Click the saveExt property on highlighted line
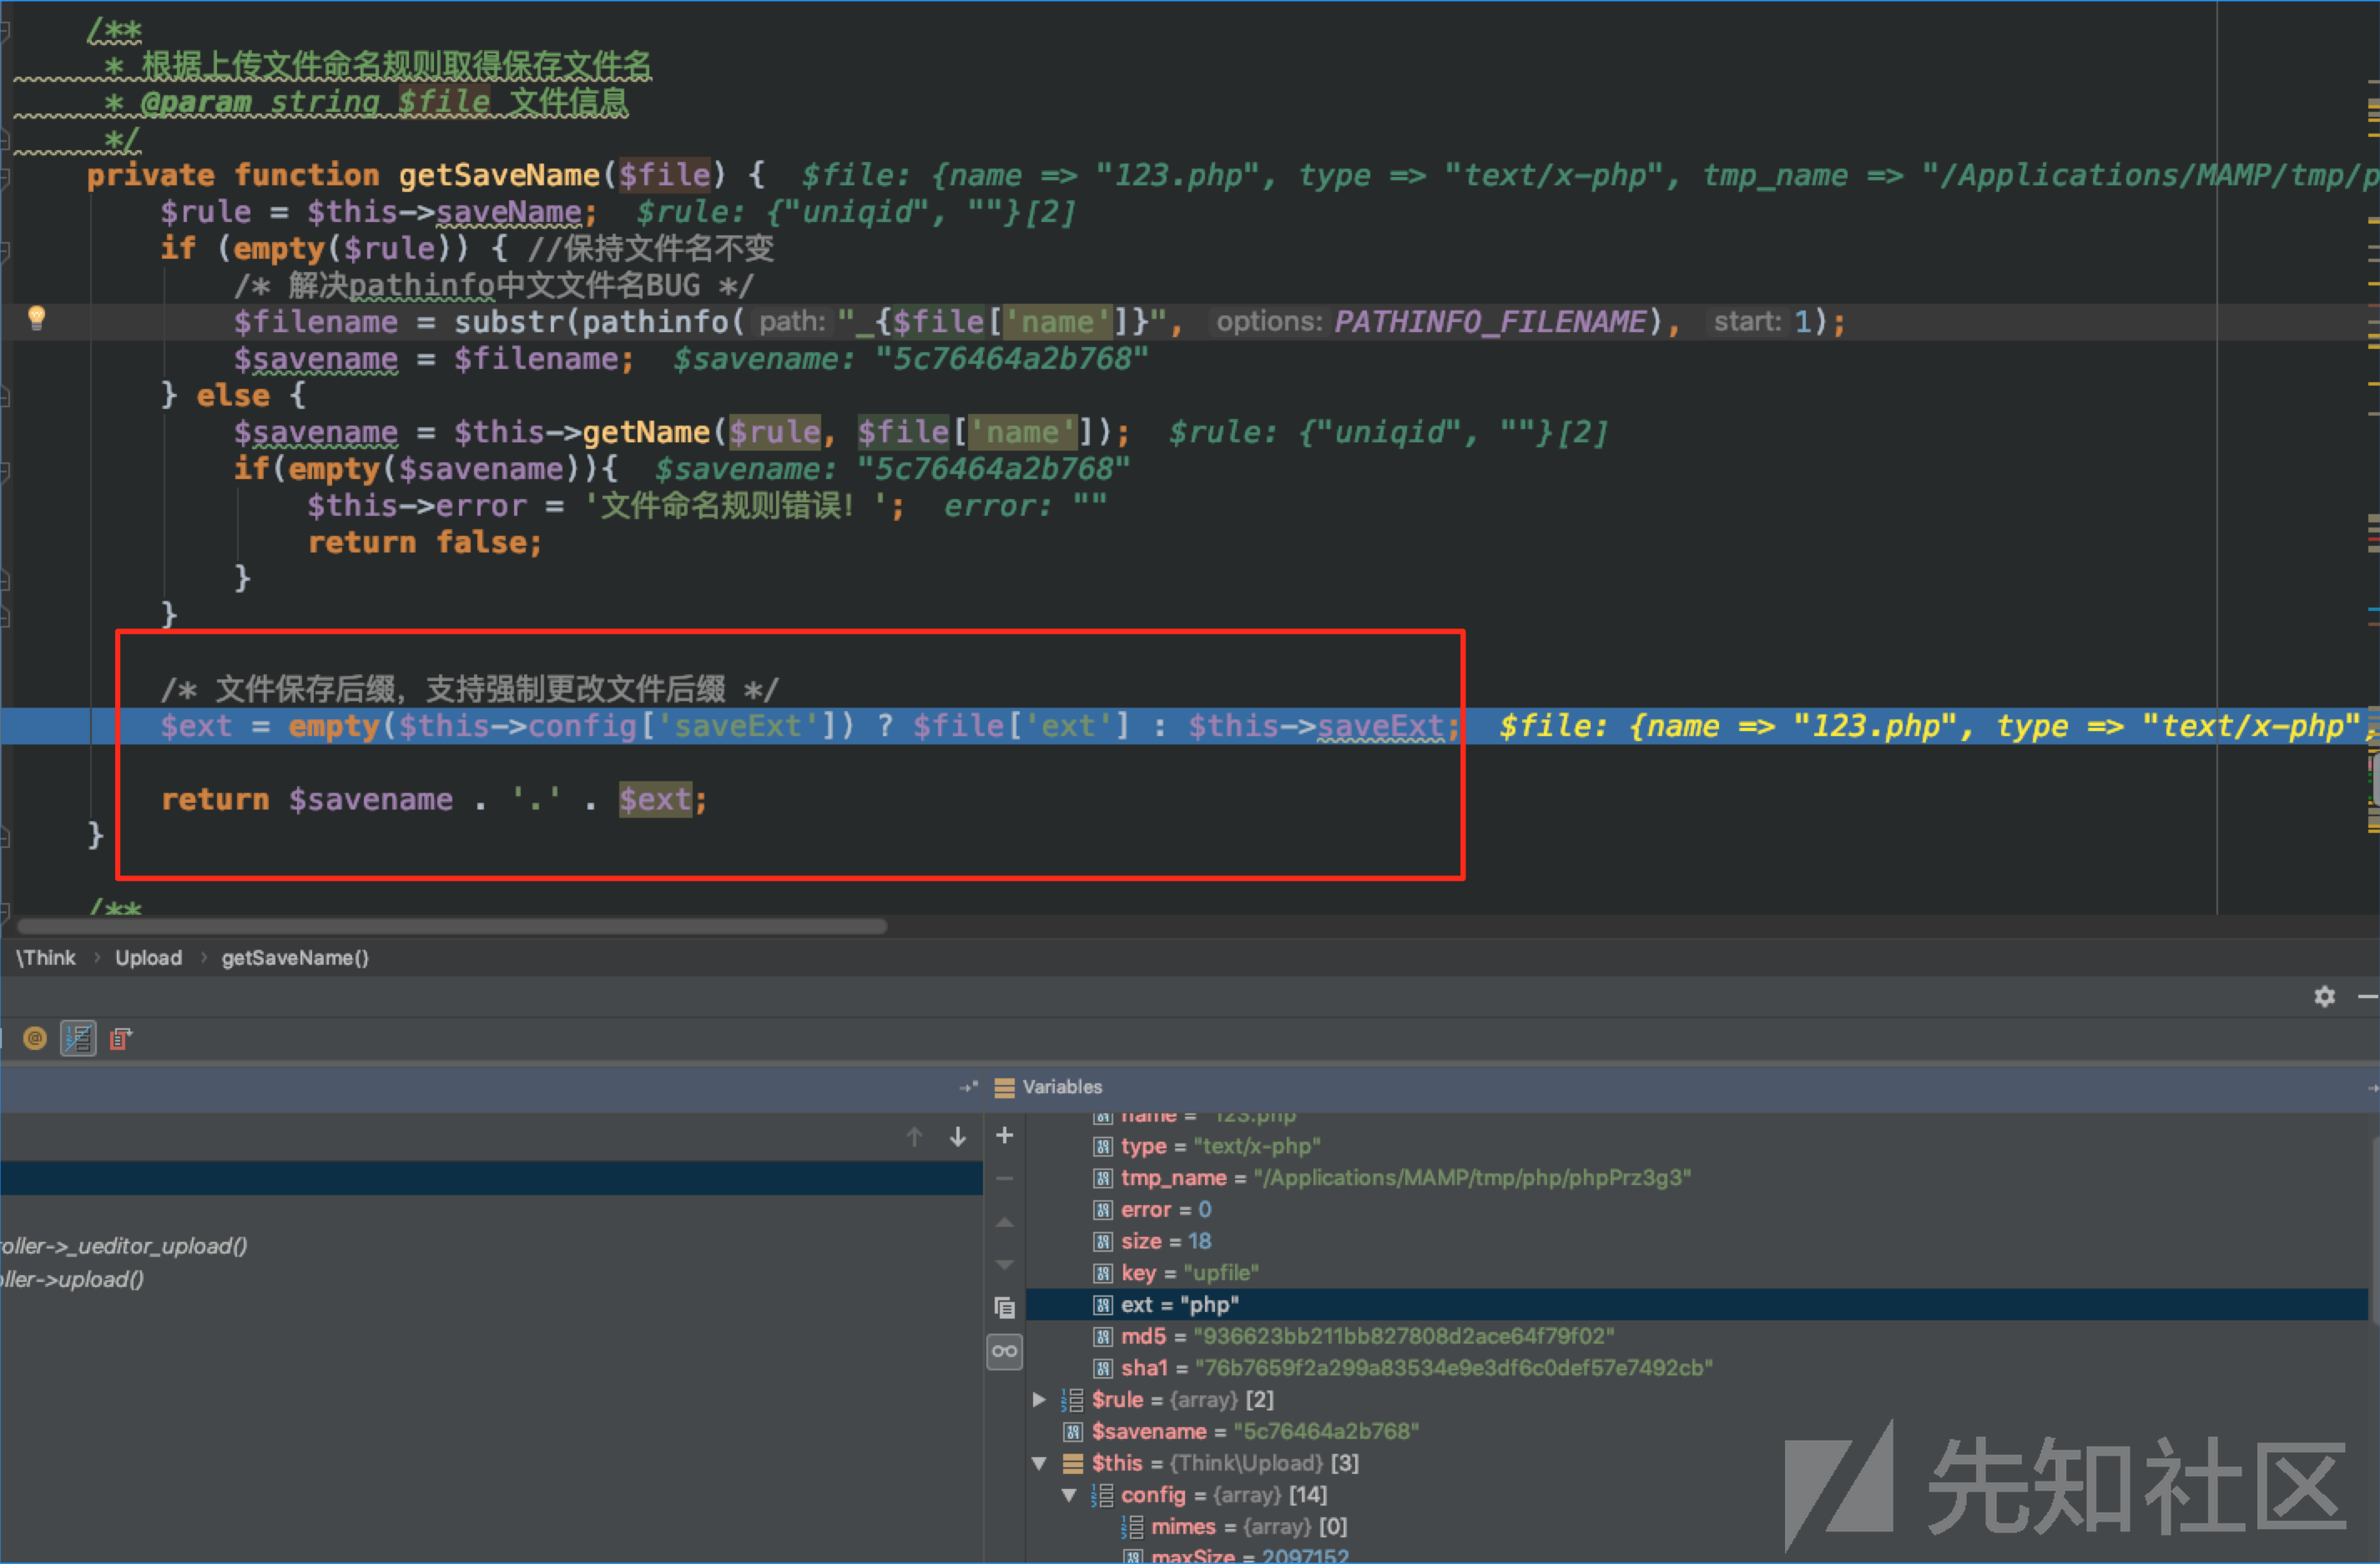Screen dimensions: 2380x1564 pos(1381,727)
